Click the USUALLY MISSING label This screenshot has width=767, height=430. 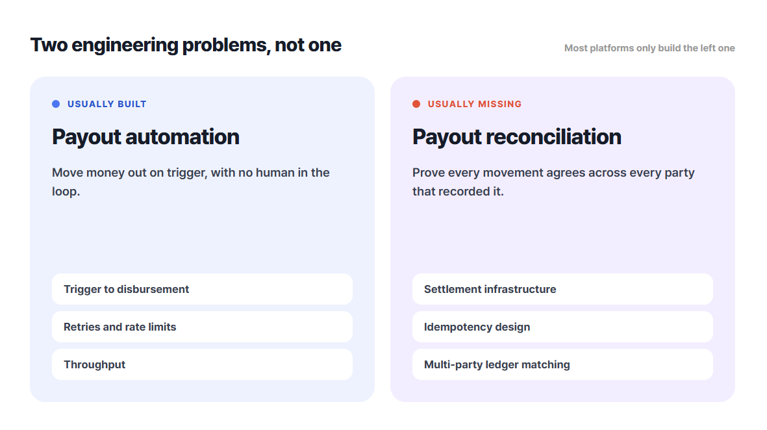click(x=475, y=104)
